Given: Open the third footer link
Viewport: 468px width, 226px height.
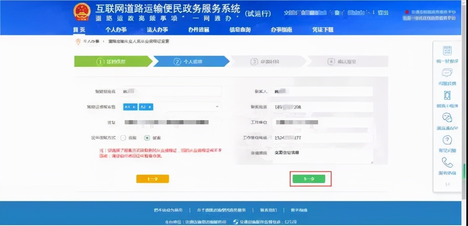Looking at the screenshot, I should click(x=269, y=210).
